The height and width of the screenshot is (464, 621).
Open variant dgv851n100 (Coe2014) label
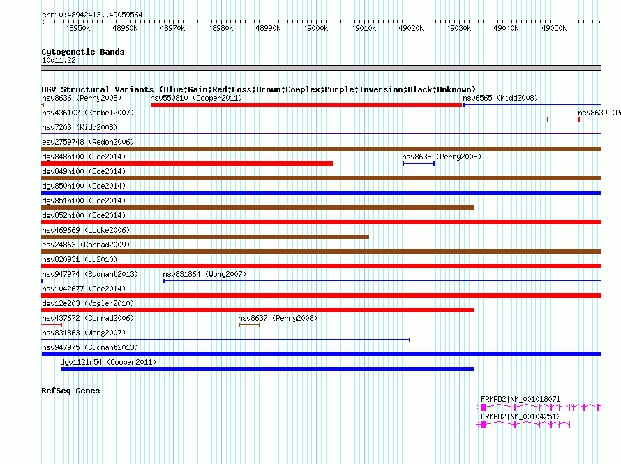[x=84, y=201]
